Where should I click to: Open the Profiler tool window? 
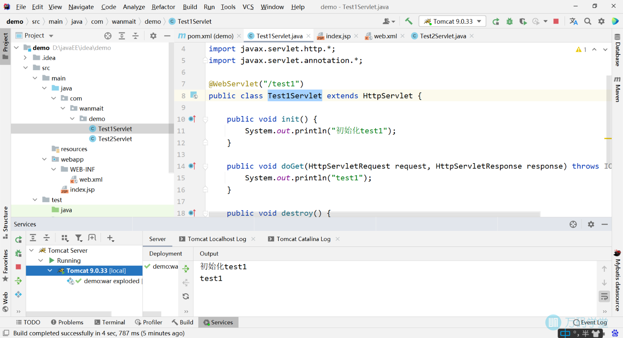(x=148, y=322)
